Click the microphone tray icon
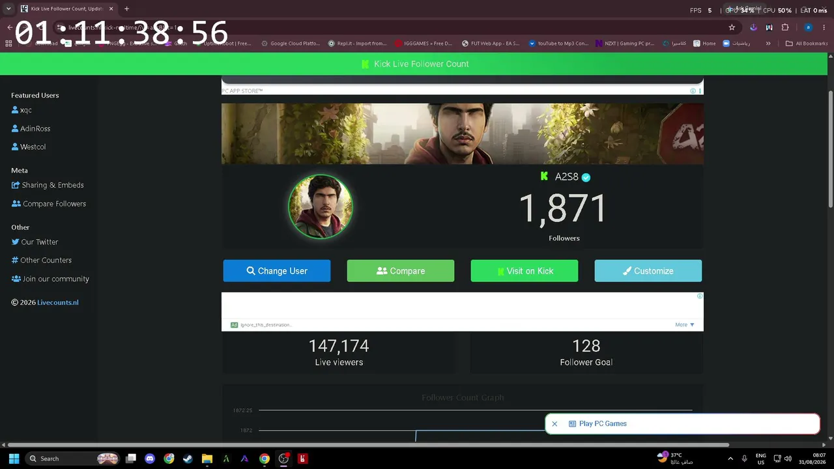Screen dimensions: 834x469 (x=745, y=459)
